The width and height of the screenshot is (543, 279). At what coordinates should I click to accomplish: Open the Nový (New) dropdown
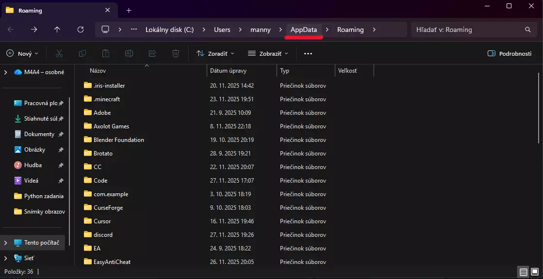[x=22, y=54]
